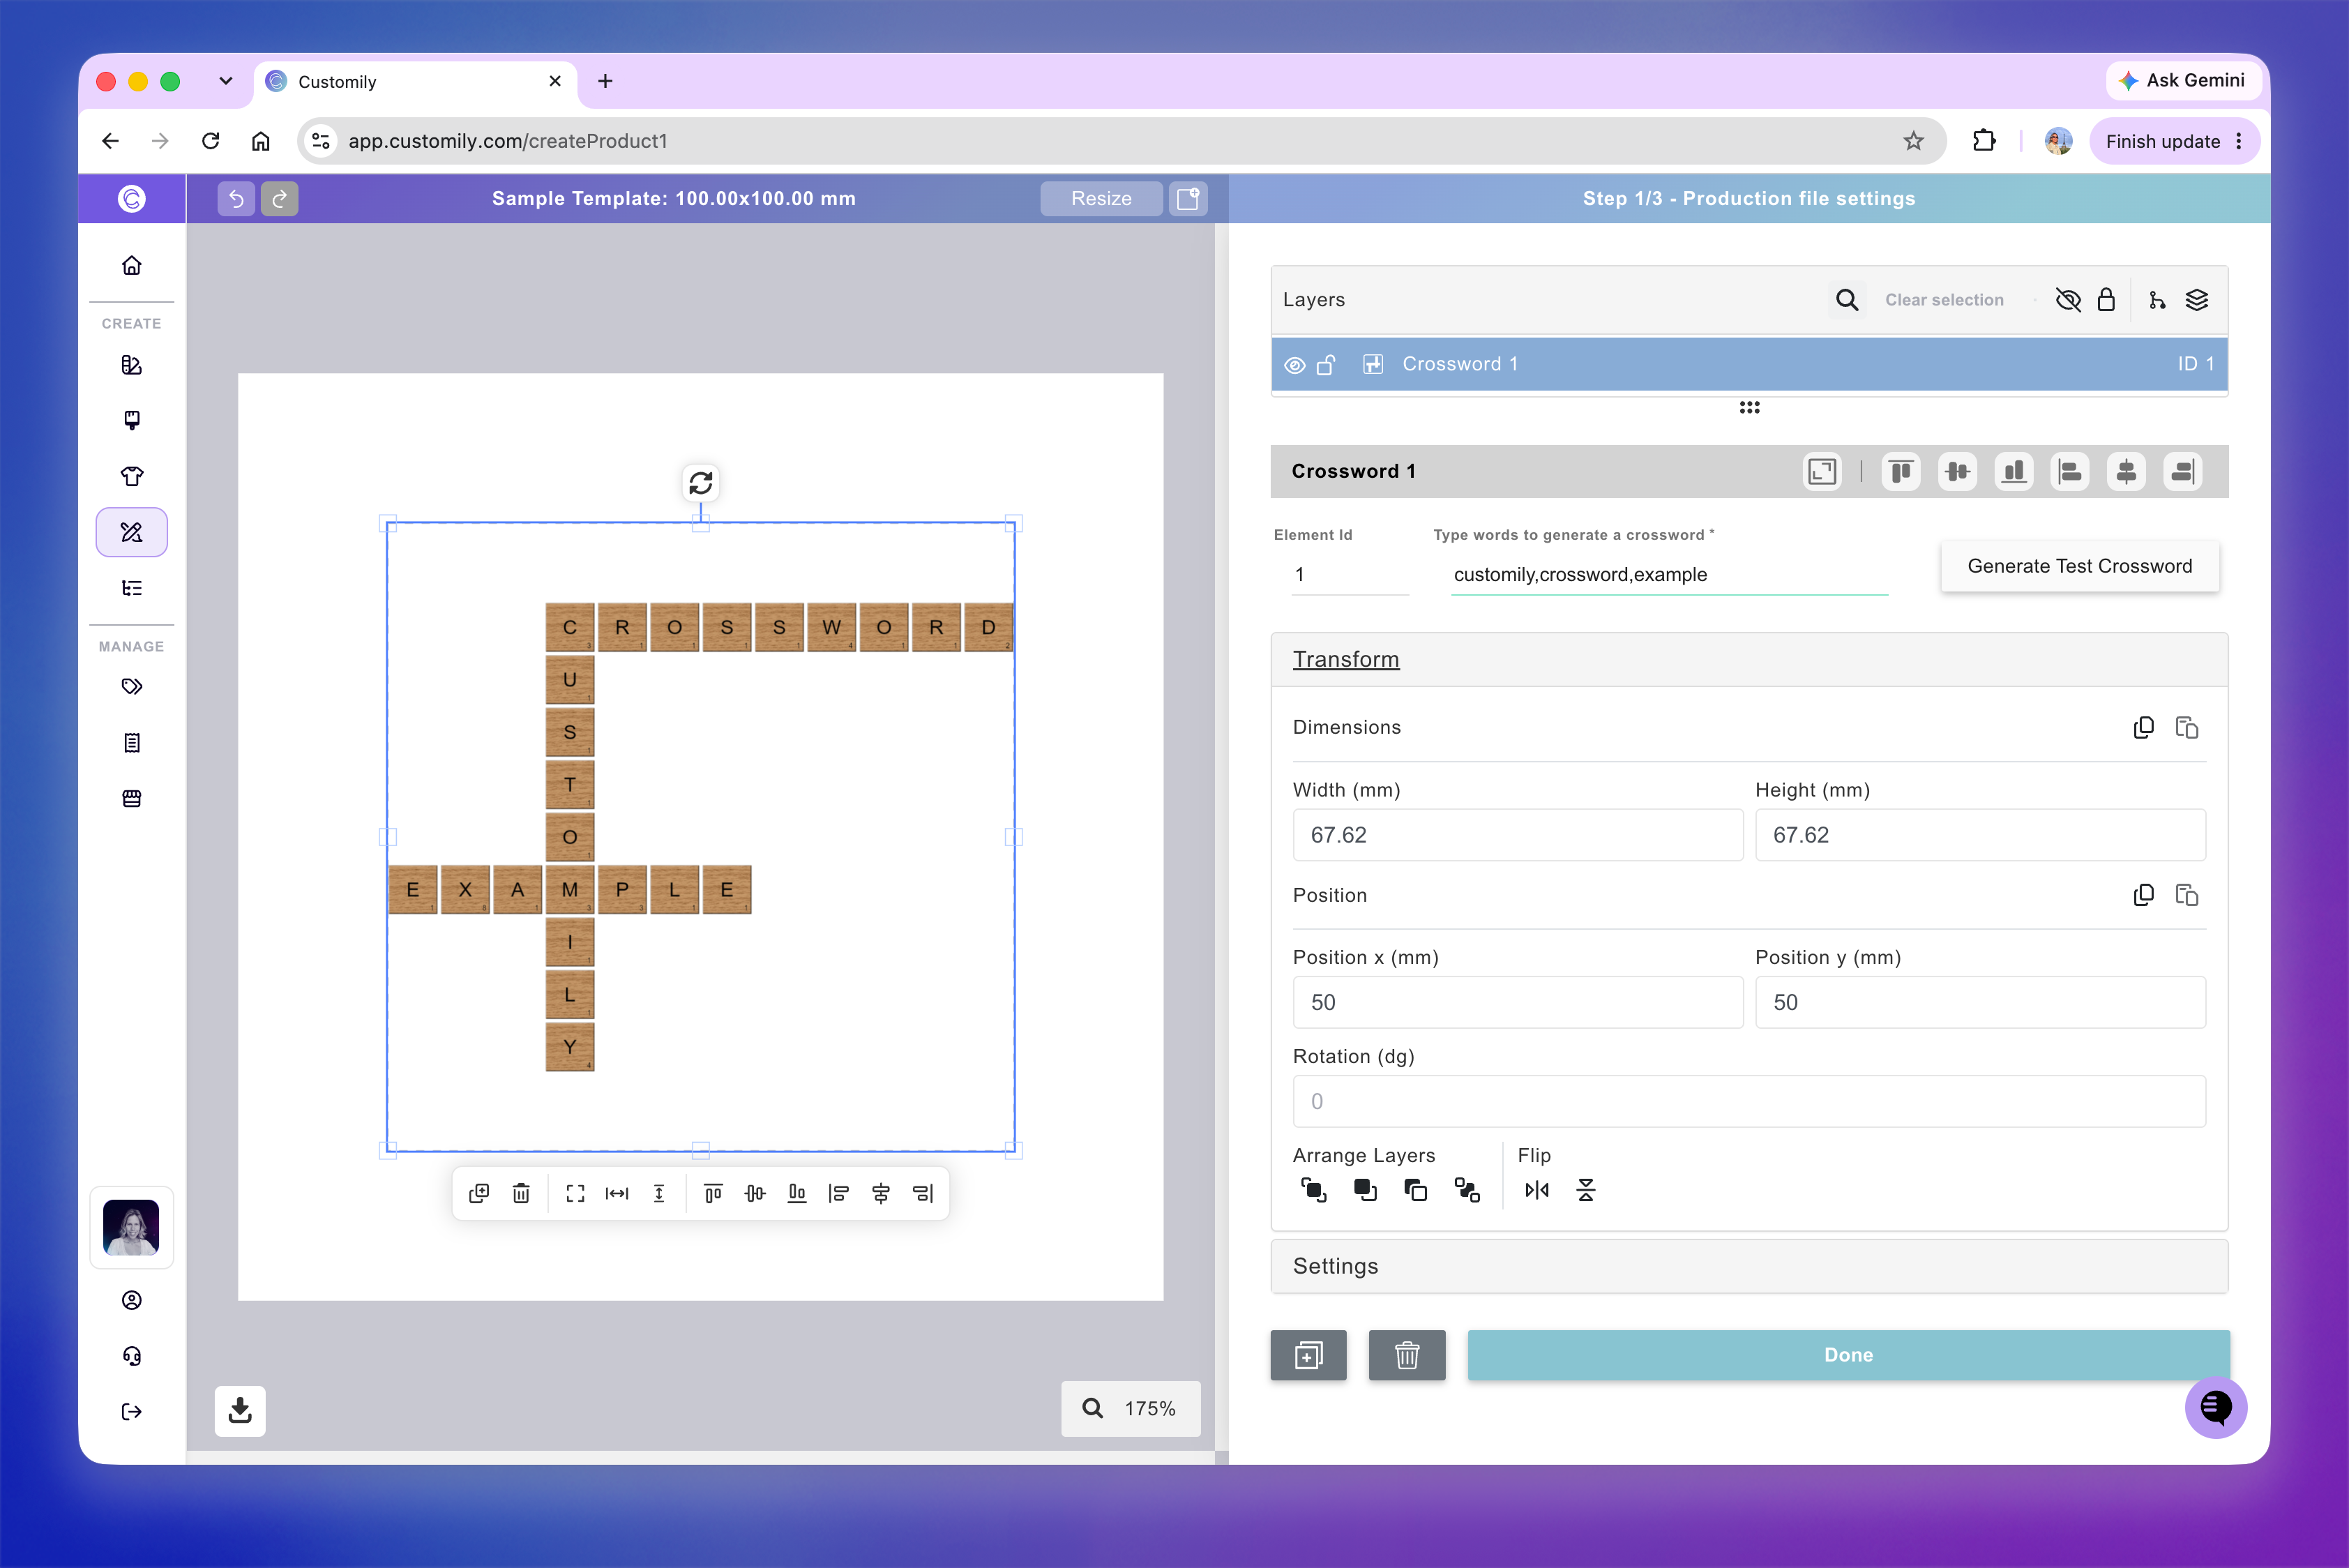Toggle lock on Crossword 1 layer
The image size is (2349, 1568).
click(x=1326, y=365)
